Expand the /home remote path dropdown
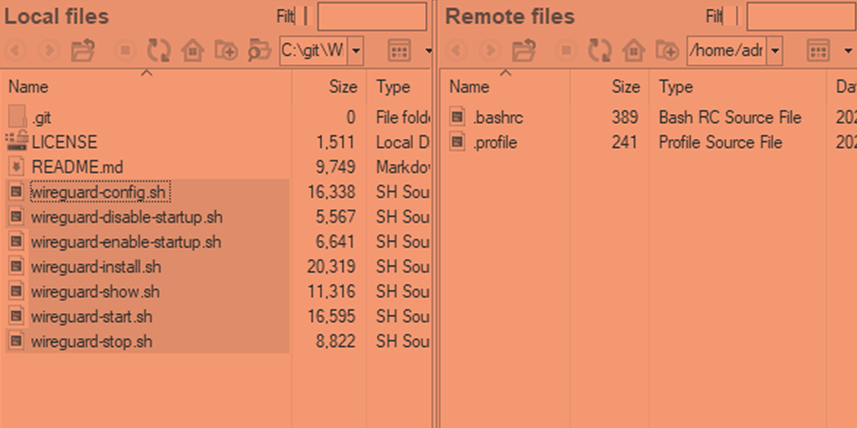The image size is (857, 428). pyautogui.click(x=775, y=52)
